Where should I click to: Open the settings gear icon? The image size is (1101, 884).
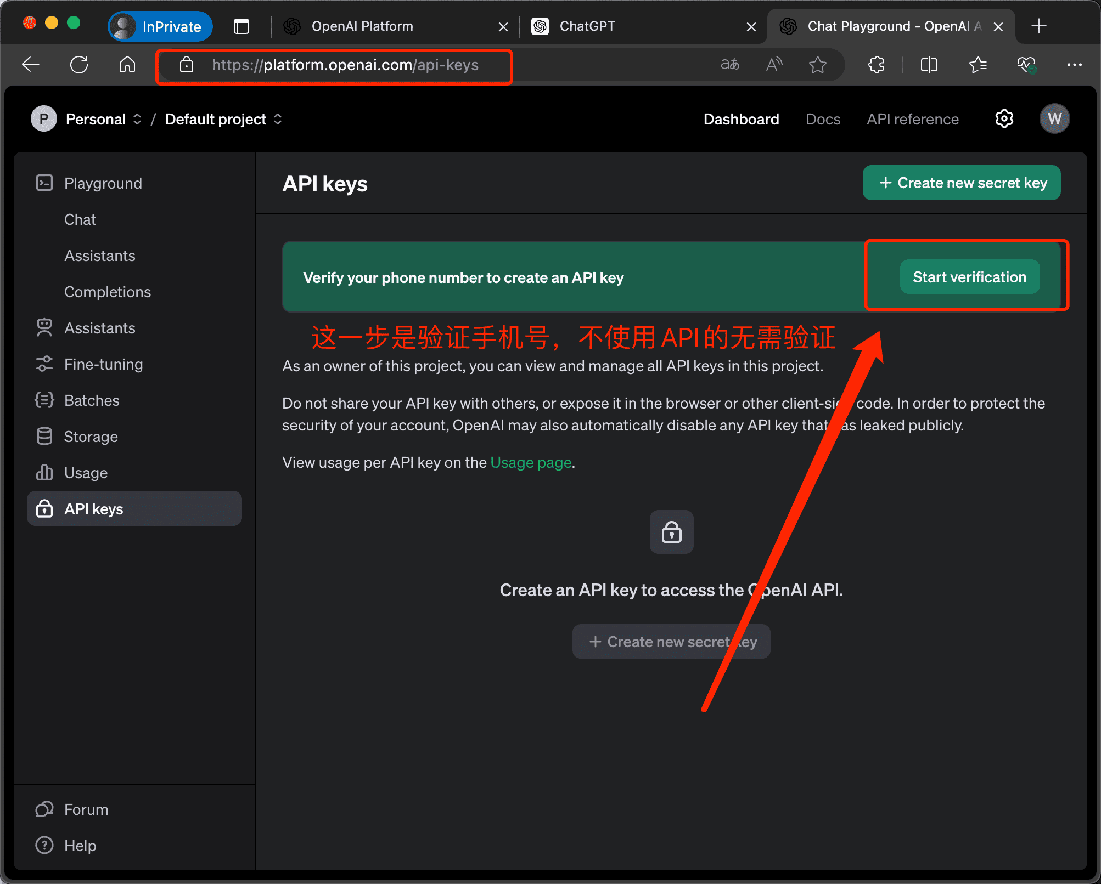pyautogui.click(x=1004, y=118)
